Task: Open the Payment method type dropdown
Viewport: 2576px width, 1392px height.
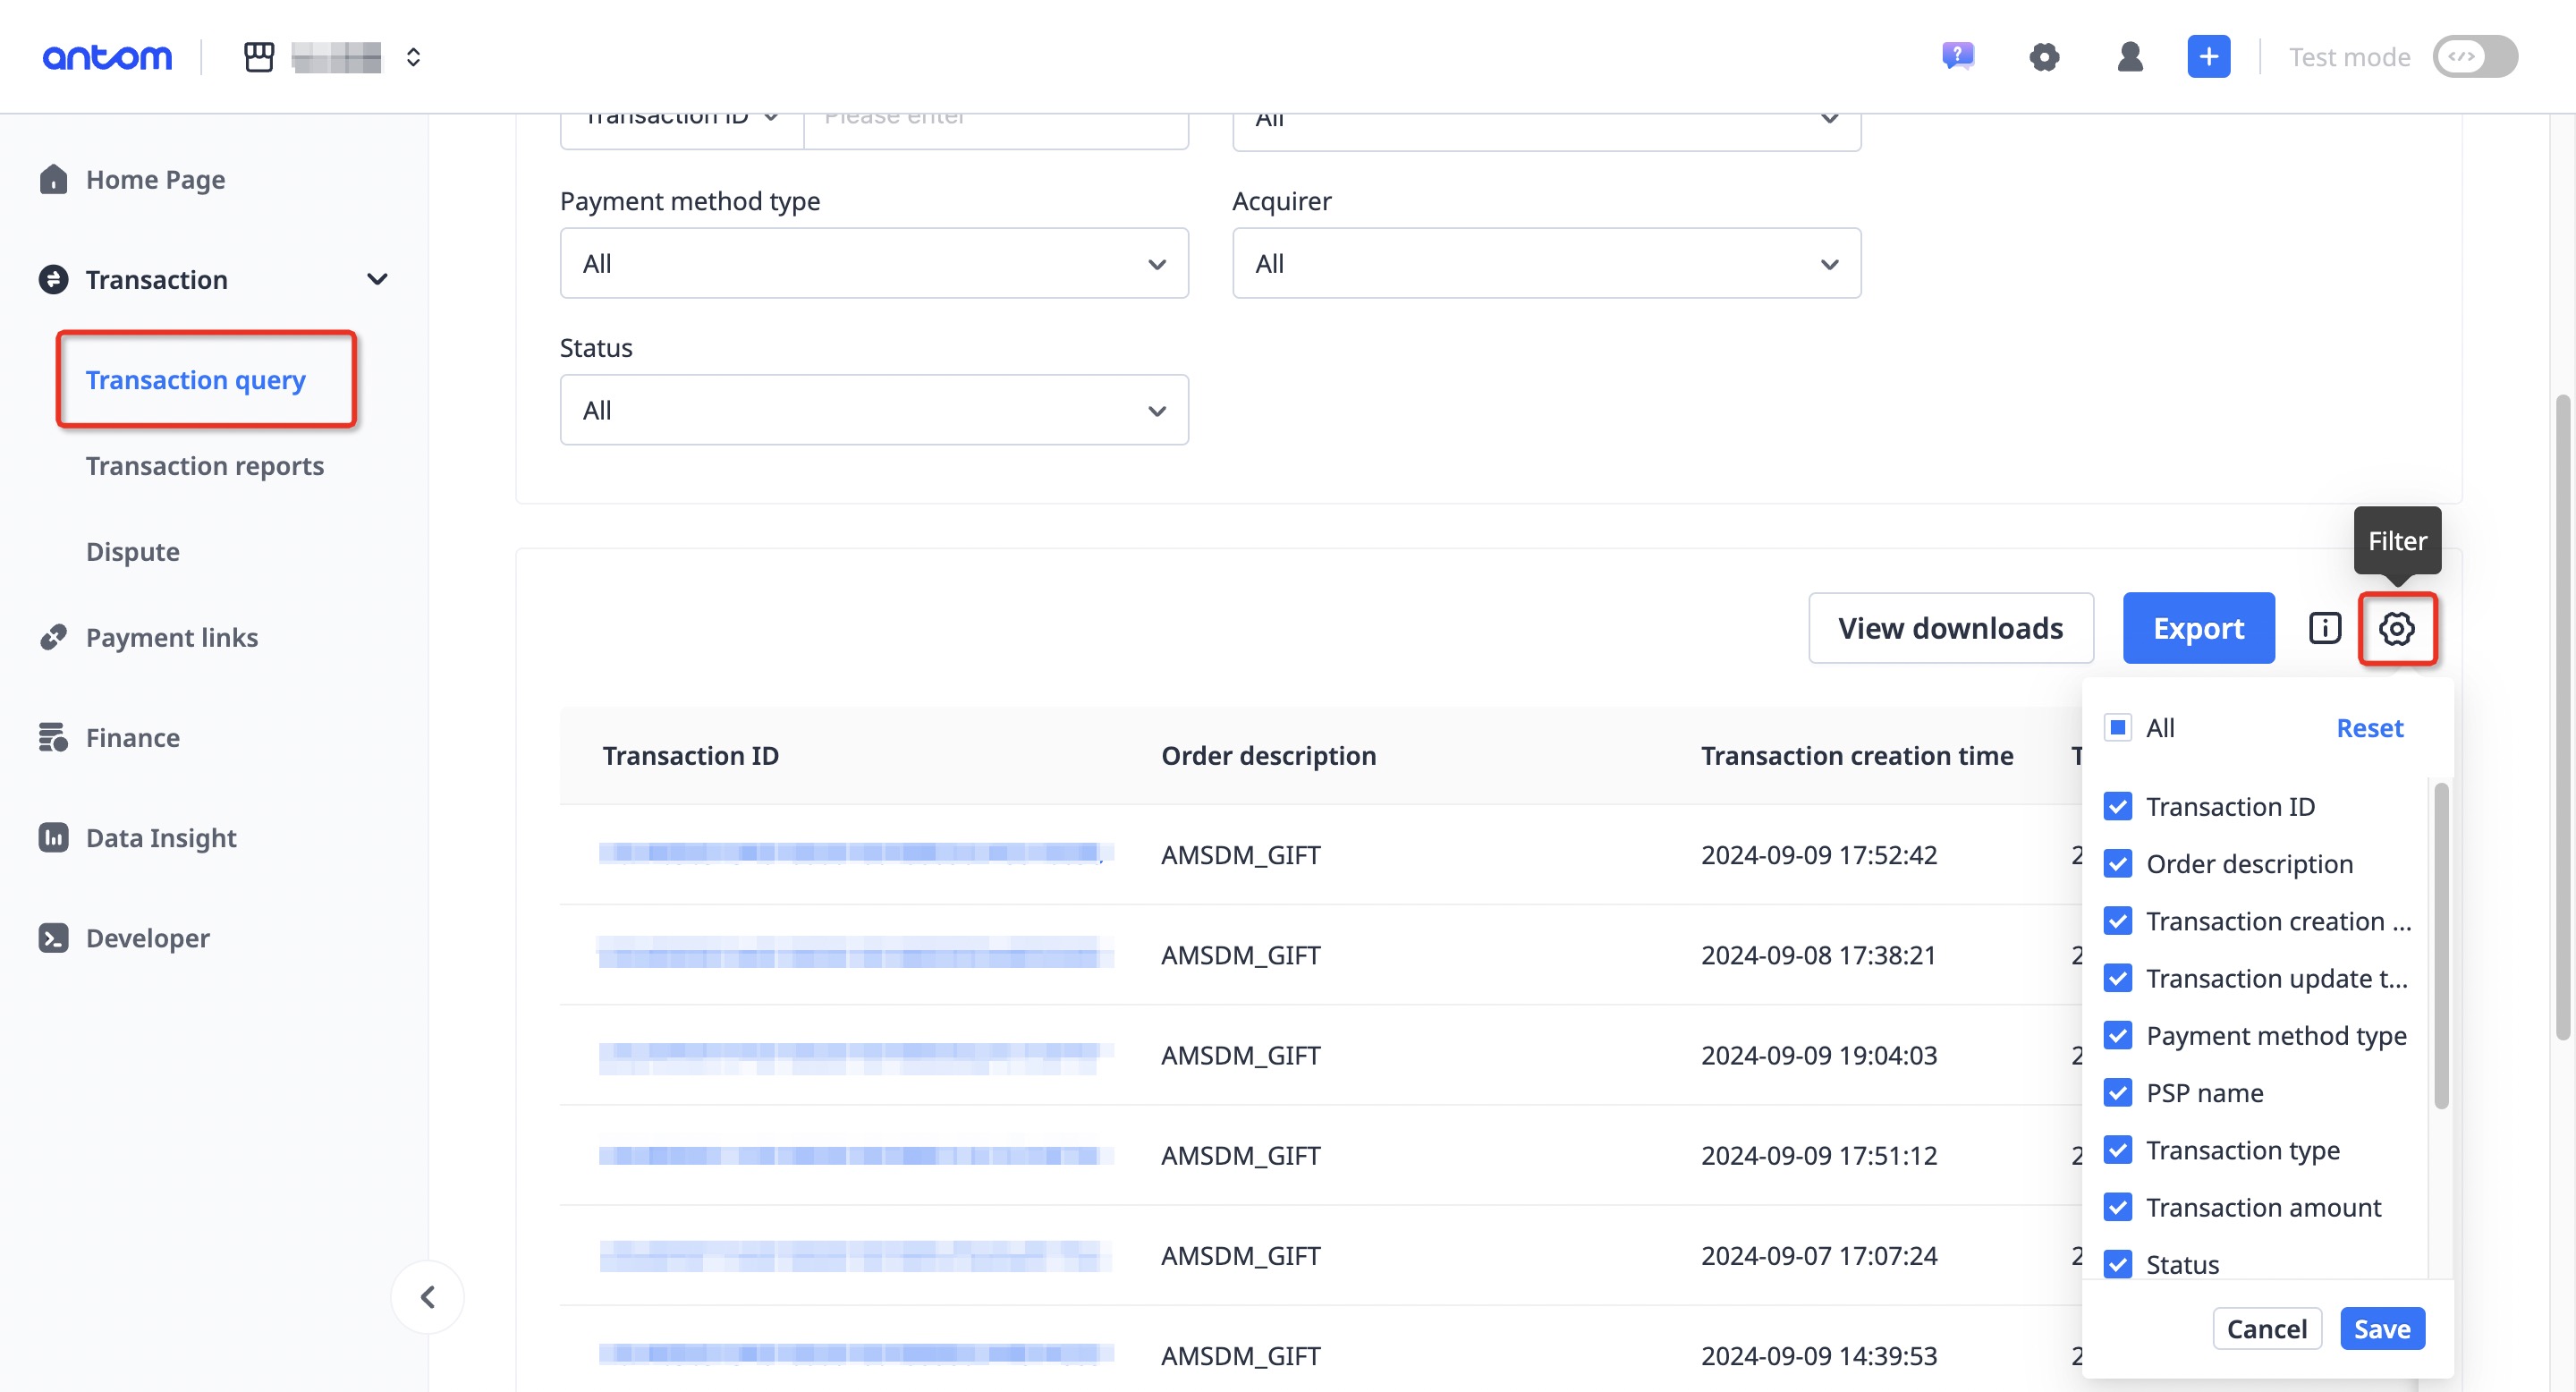Action: 873,264
